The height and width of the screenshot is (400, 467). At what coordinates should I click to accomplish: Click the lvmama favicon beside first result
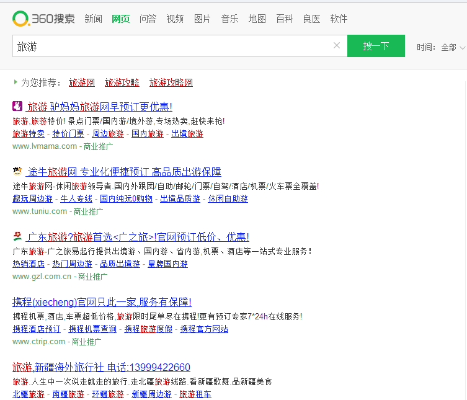17,106
